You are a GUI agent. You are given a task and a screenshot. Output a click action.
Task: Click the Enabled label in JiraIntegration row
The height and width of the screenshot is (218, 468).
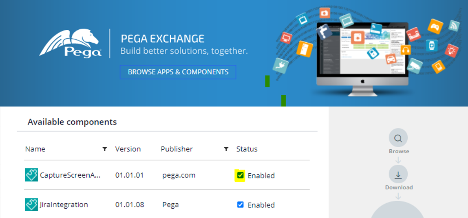coord(261,205)
